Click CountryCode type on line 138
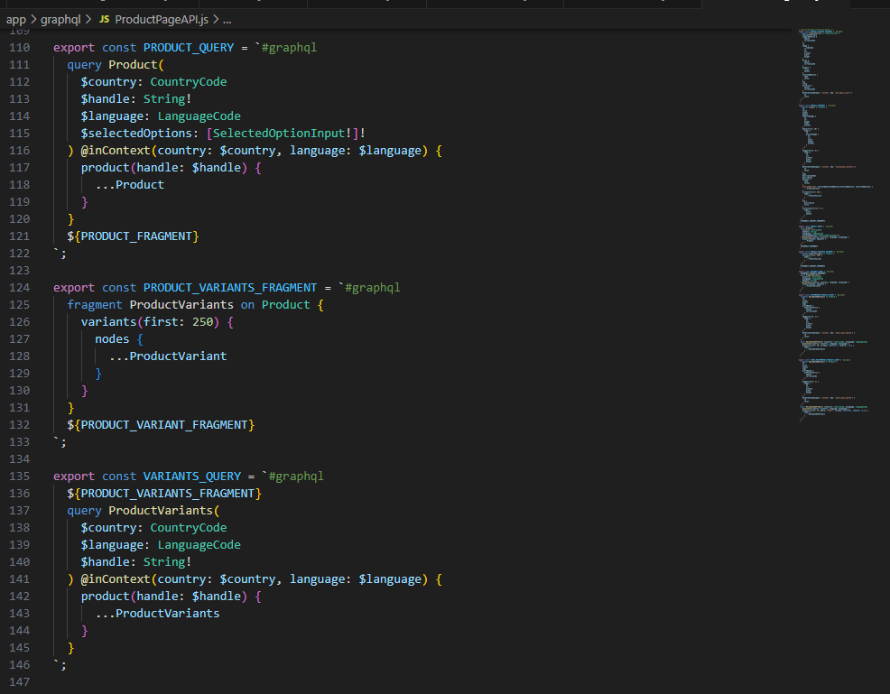Image resolution: width=890 pixels, height=694 pixels. point(189,528)
